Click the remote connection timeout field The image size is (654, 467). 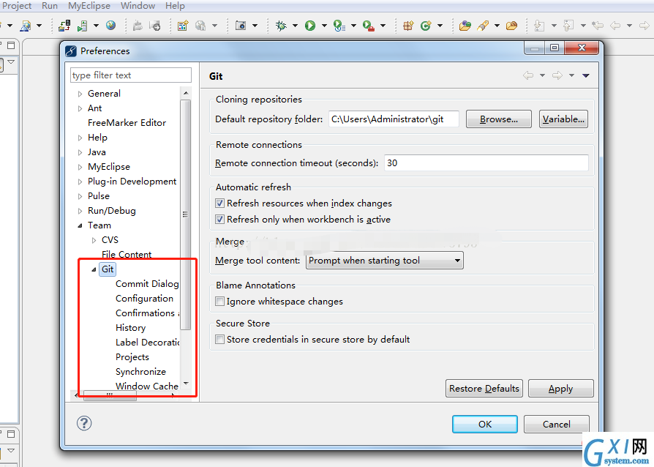486,162
